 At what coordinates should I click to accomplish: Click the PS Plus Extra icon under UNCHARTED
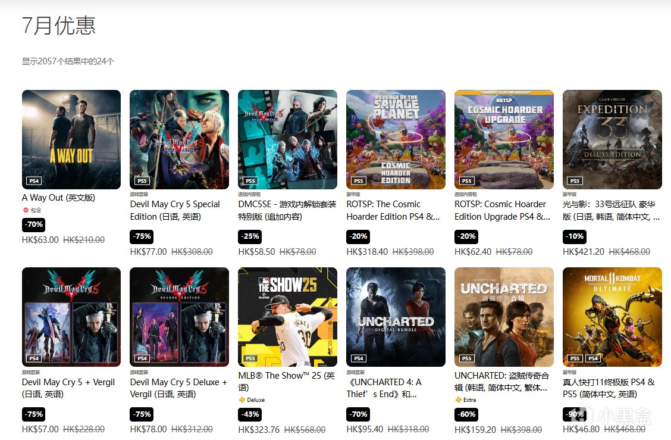coord(458,400)
